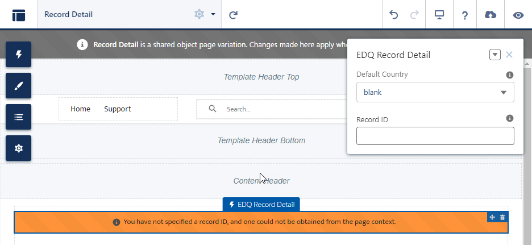
Task: Expand the Default Country dropdown
Action: (435, 92)
